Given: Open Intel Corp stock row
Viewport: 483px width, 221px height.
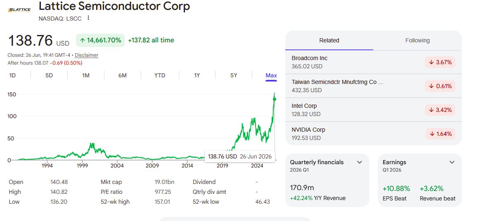Looking at the screenshot, I should [x=373, y=110].
